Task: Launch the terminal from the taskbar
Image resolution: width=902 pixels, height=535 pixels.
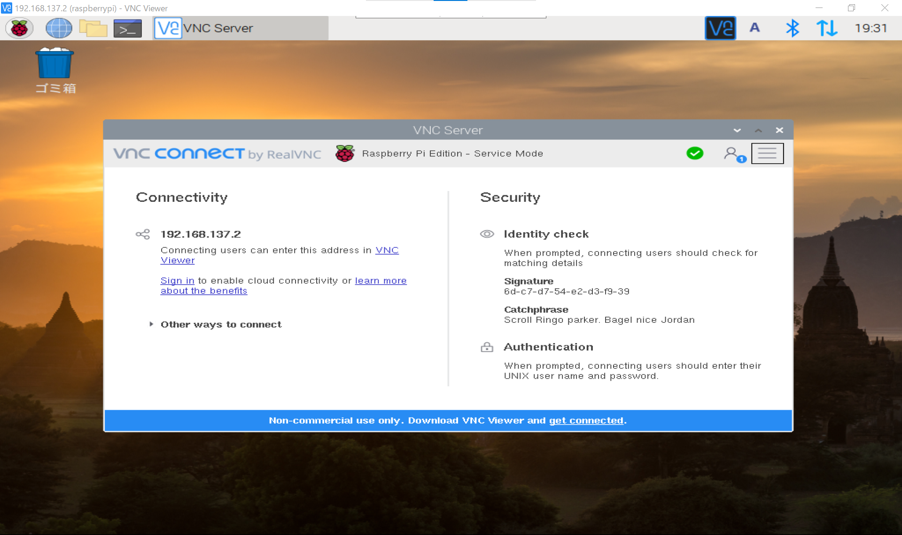Action: coord(127,29)
